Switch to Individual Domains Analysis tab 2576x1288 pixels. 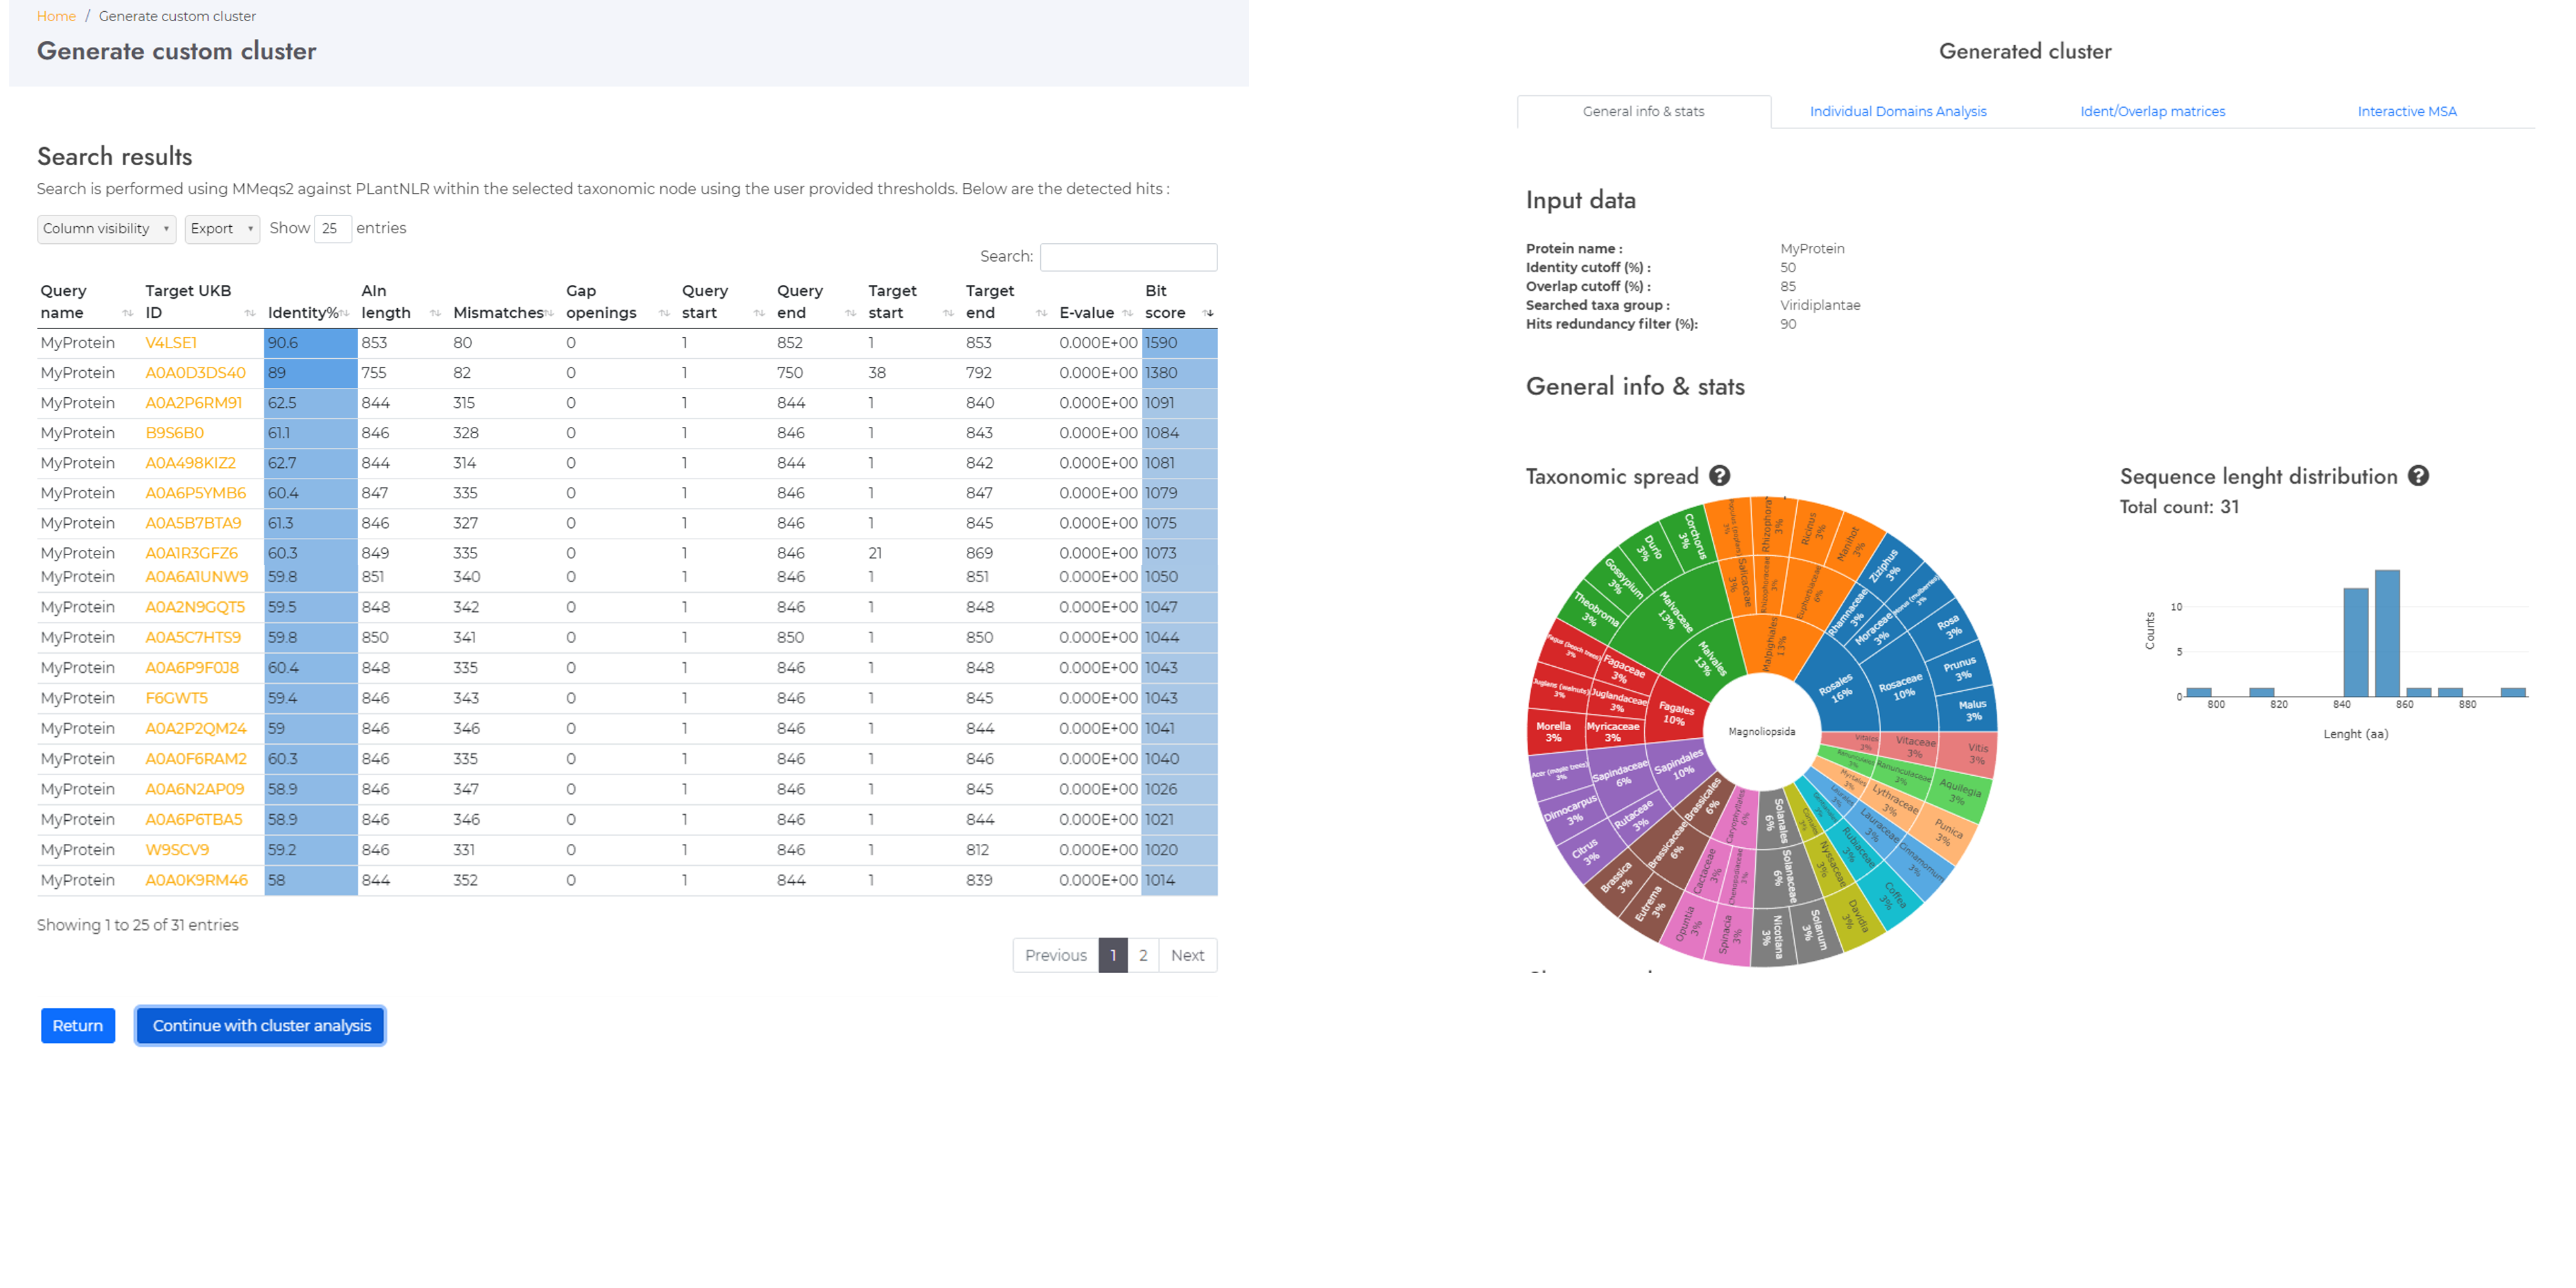pyautogui.click(x=1897, y=111)
